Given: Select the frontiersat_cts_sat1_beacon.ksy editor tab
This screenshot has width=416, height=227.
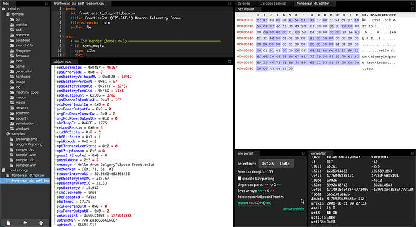Looking at the screenshot, I should pos(79,4).
